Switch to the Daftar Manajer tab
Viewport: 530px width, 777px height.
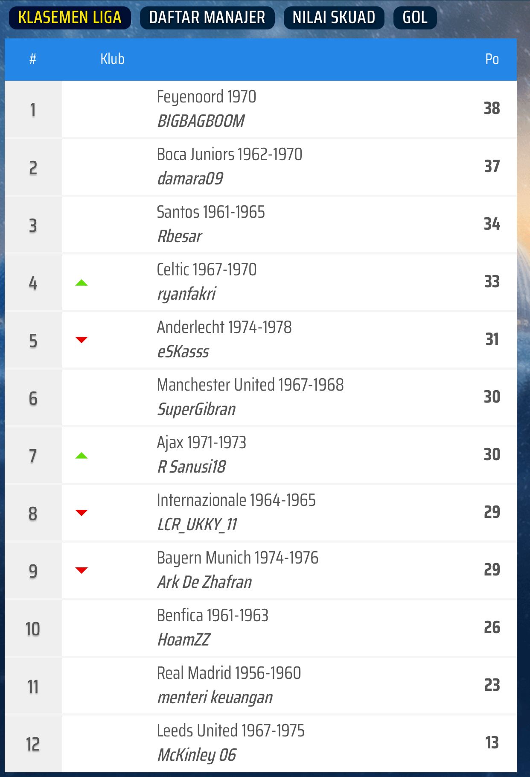pyautogui.click(x=207, y=18)
